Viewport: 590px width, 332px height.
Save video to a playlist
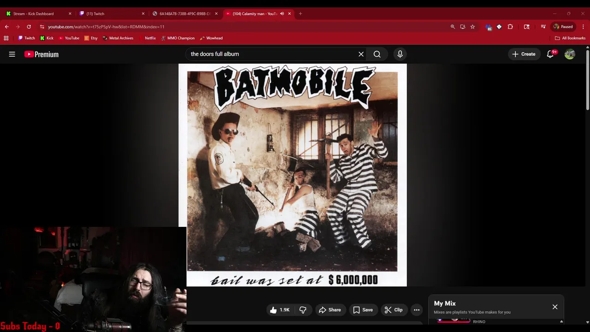[363, 310]
